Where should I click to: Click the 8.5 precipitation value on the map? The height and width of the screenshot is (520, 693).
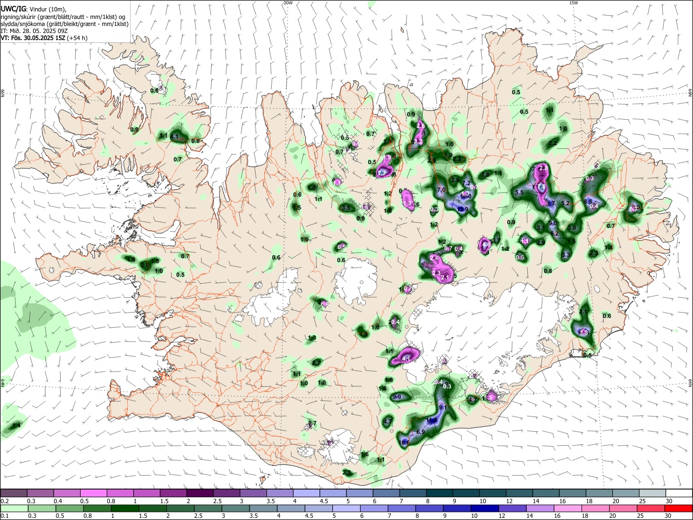(x=588, y=201)
